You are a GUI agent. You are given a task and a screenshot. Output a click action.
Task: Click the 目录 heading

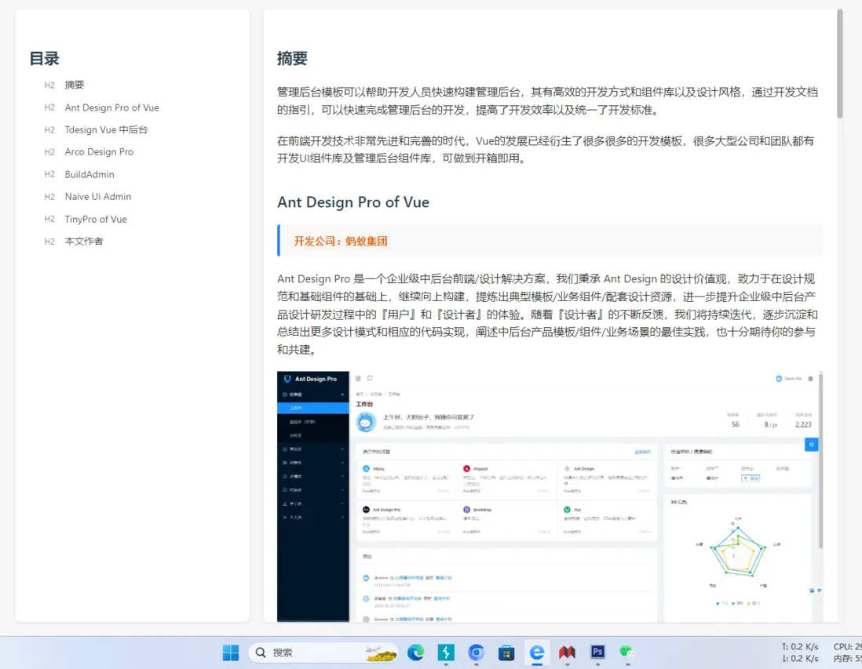coord(44,58)
